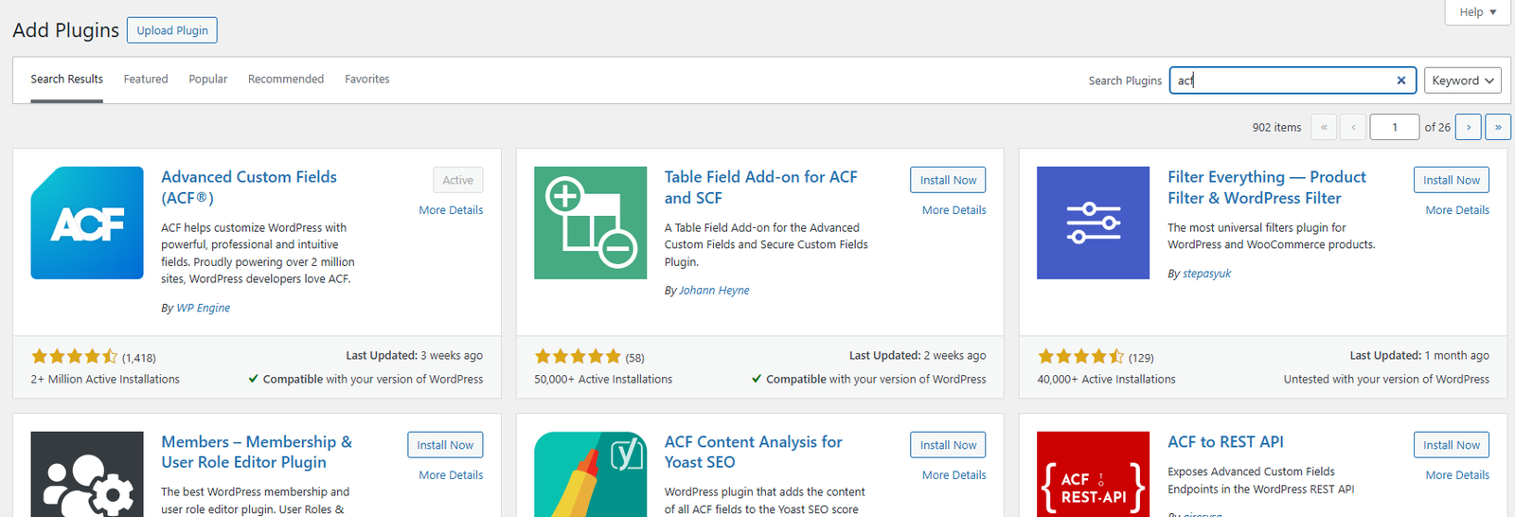Open the WP Engine author link

[204, 308]
